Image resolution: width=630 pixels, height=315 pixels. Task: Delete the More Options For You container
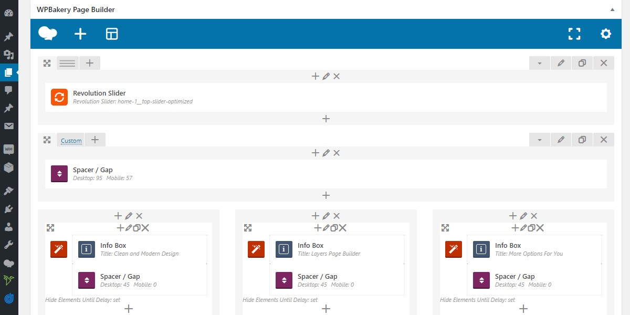pos(540,228)
